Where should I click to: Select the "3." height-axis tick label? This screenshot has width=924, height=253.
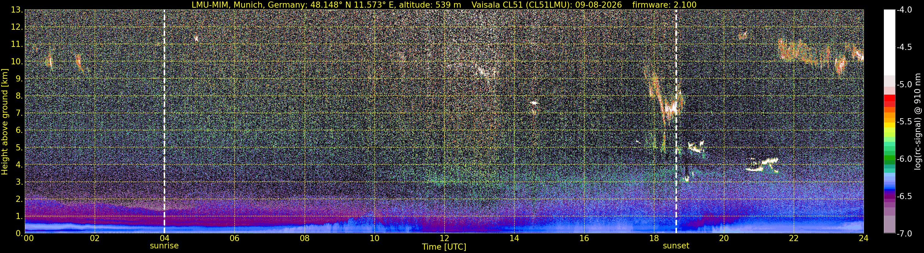(x=19, y=182)
